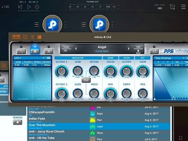Click the OCTAVE 1 knob
This screenshot has height=141, width=188.
click(x=61, y=71)
